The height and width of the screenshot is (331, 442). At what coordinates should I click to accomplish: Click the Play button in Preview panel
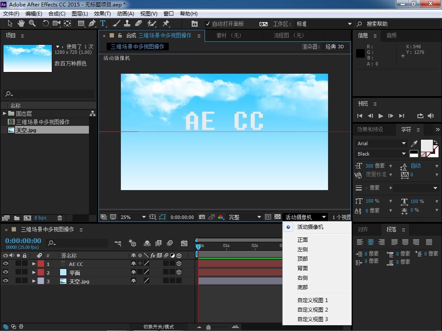pyautogui.click(x=381, y=116)
